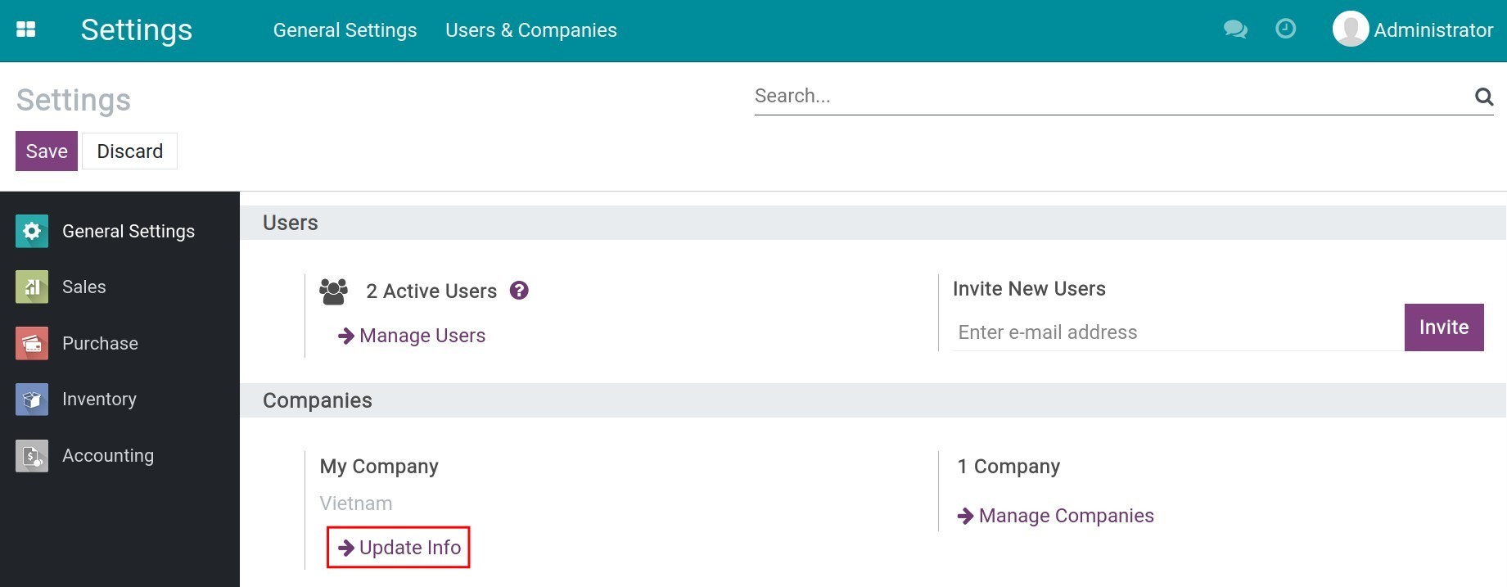This screenshot has width=1507, height=587.
Task: Open the Update Info link
Action: coord(399,548)
